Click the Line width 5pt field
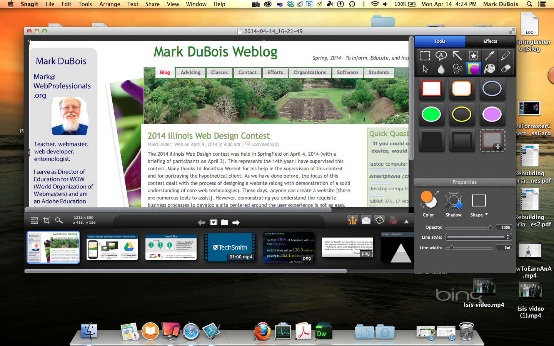 click(503, 248)
